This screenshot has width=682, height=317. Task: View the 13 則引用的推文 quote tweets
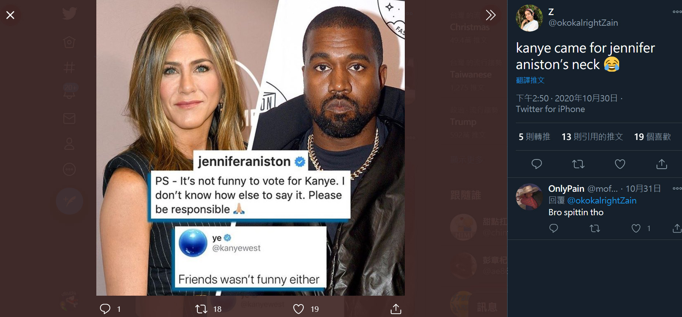[592, 137]
